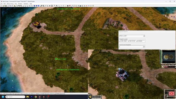Viewport: 176px width, 99px height.
Task: Click the upper amb_cricketsbed0loop gameobject label
Action: (68, 9)
